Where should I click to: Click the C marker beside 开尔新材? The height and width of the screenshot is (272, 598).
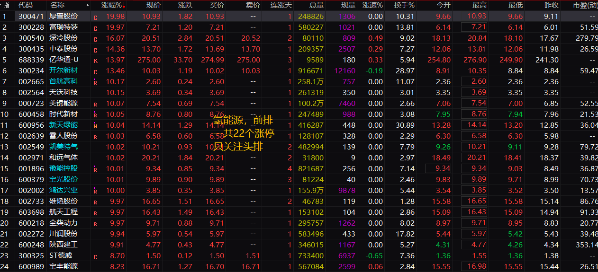95,72
